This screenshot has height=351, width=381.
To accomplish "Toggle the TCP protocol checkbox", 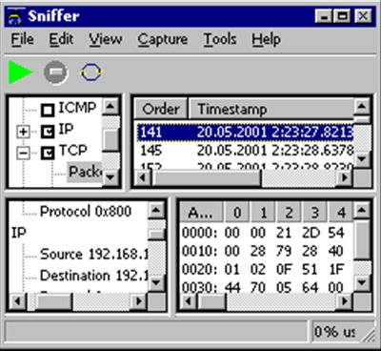I will [48, 154].
